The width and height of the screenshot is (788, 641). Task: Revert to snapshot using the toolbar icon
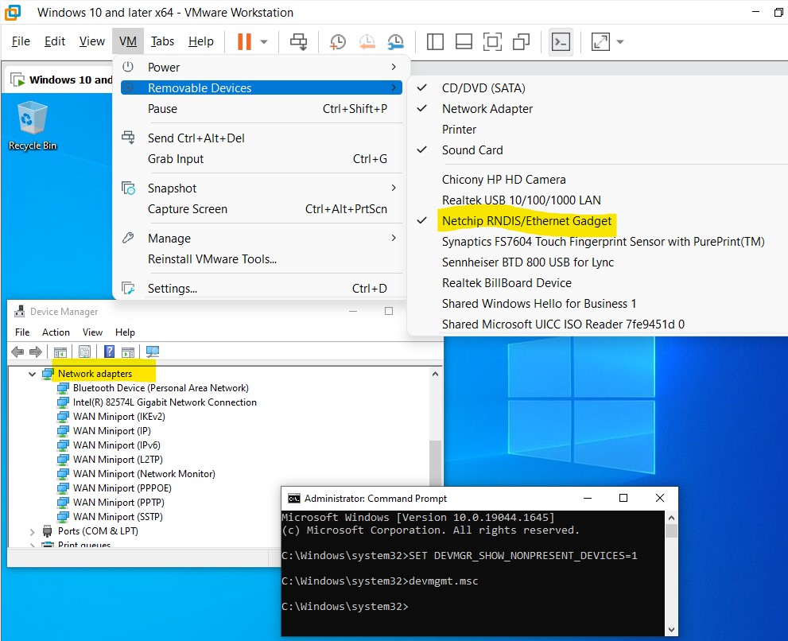tap(367, 41)
